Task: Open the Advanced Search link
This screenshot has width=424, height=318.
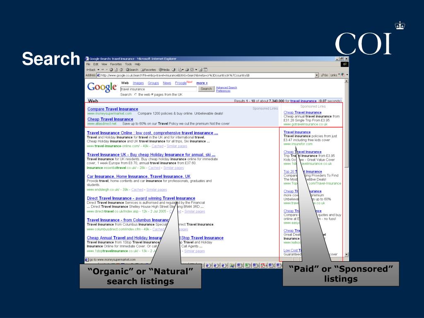Action: click(226, 88)
